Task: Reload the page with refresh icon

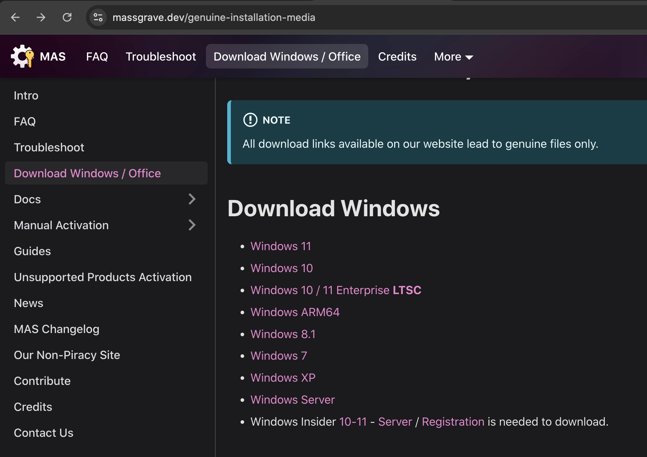Action: coord(67,17)
